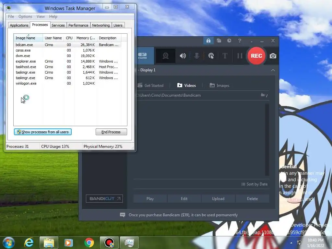This screenshot has width=332, height=249.
Task: Open the media player taskbar icon
Action: (x=69, y=243)
